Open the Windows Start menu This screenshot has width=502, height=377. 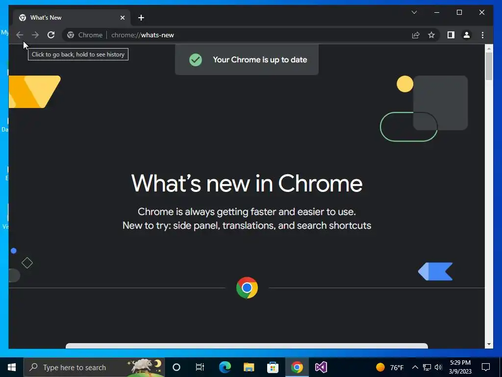point(12,367)
